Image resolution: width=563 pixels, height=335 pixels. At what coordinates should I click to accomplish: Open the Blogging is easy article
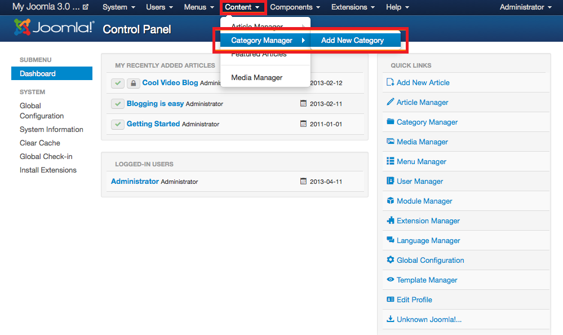155,104
